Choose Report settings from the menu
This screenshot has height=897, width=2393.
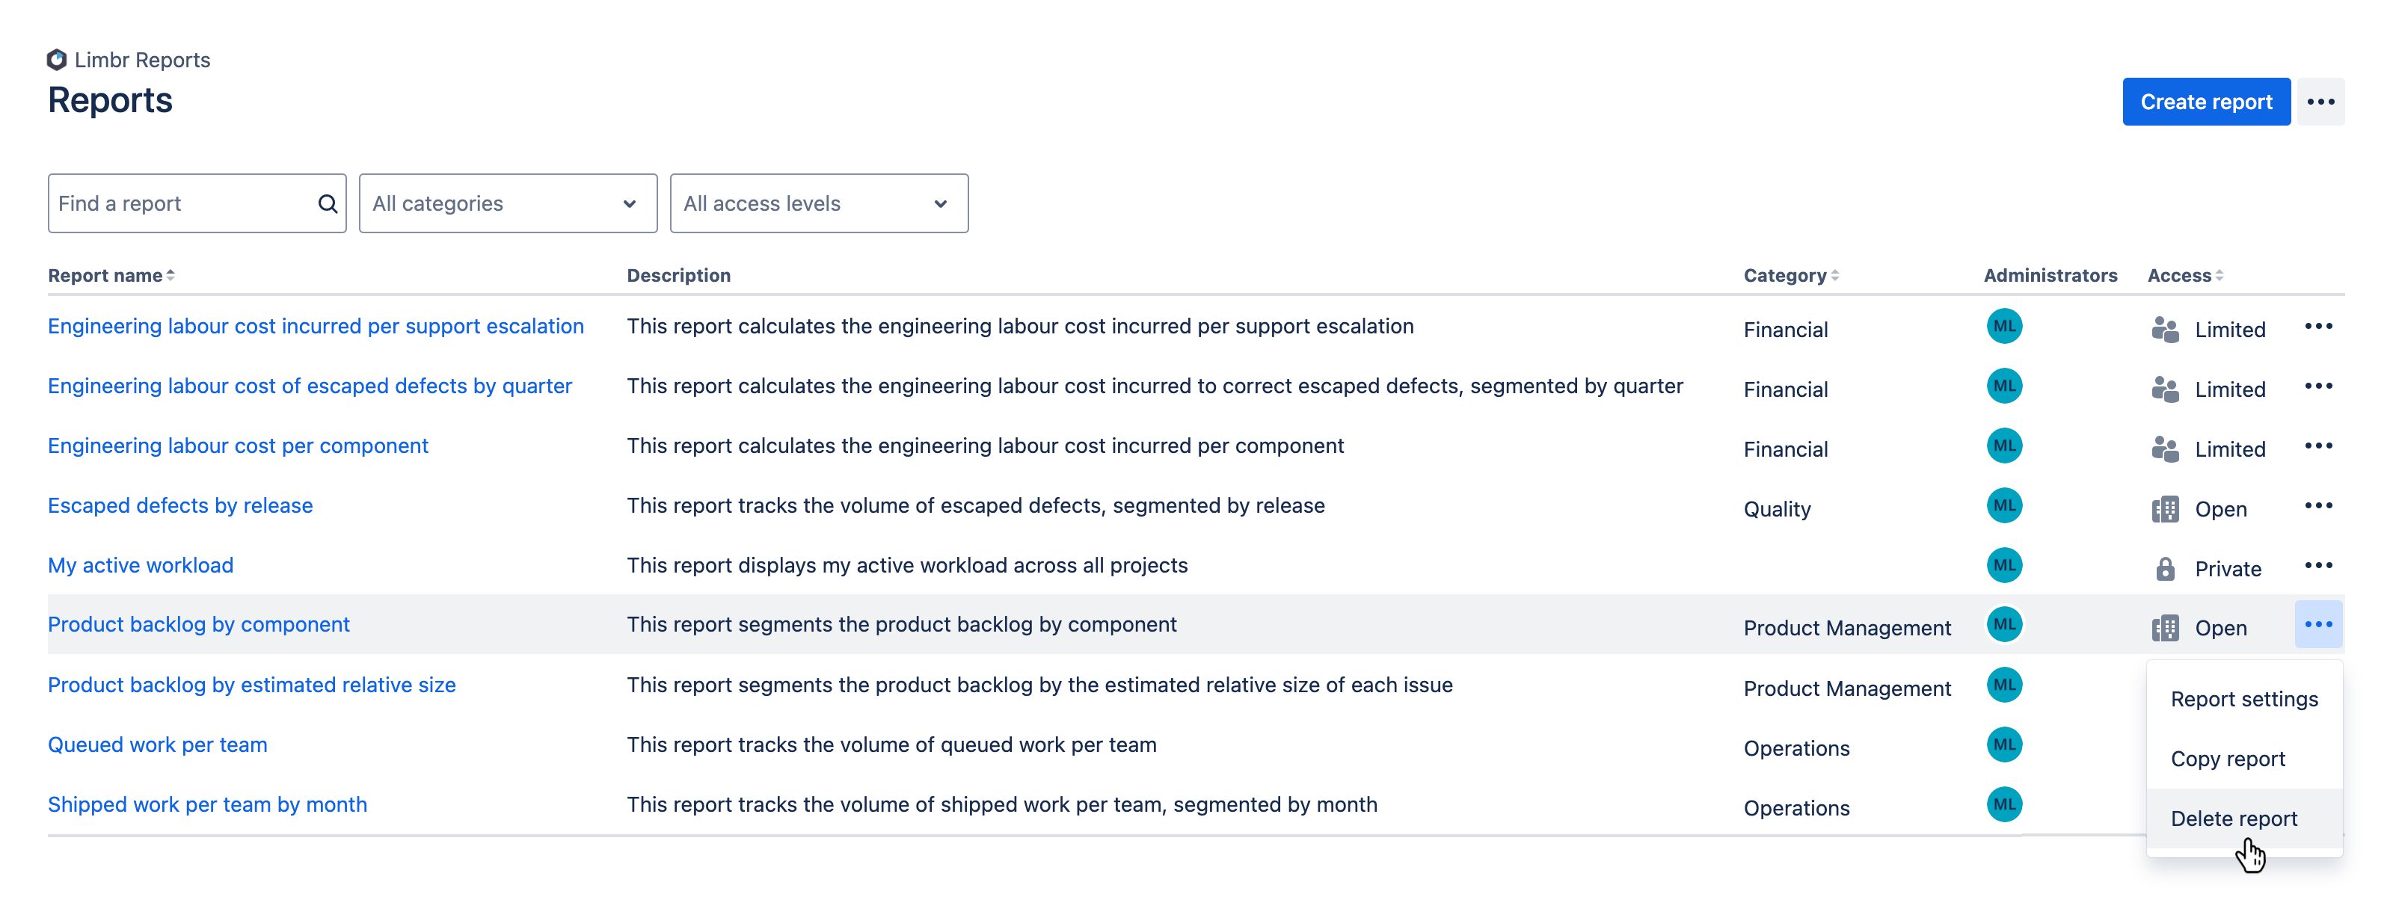tap(2244, 699)
